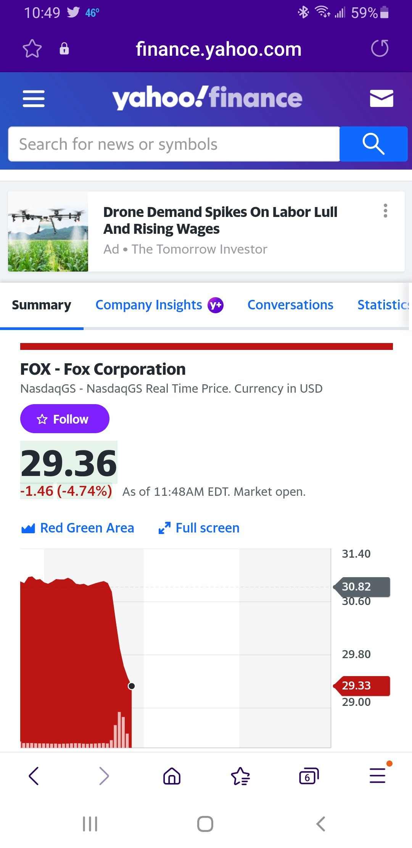Focus the Search for news or symbols field
This screenshot has width=412, height=848.
point(174,144)
